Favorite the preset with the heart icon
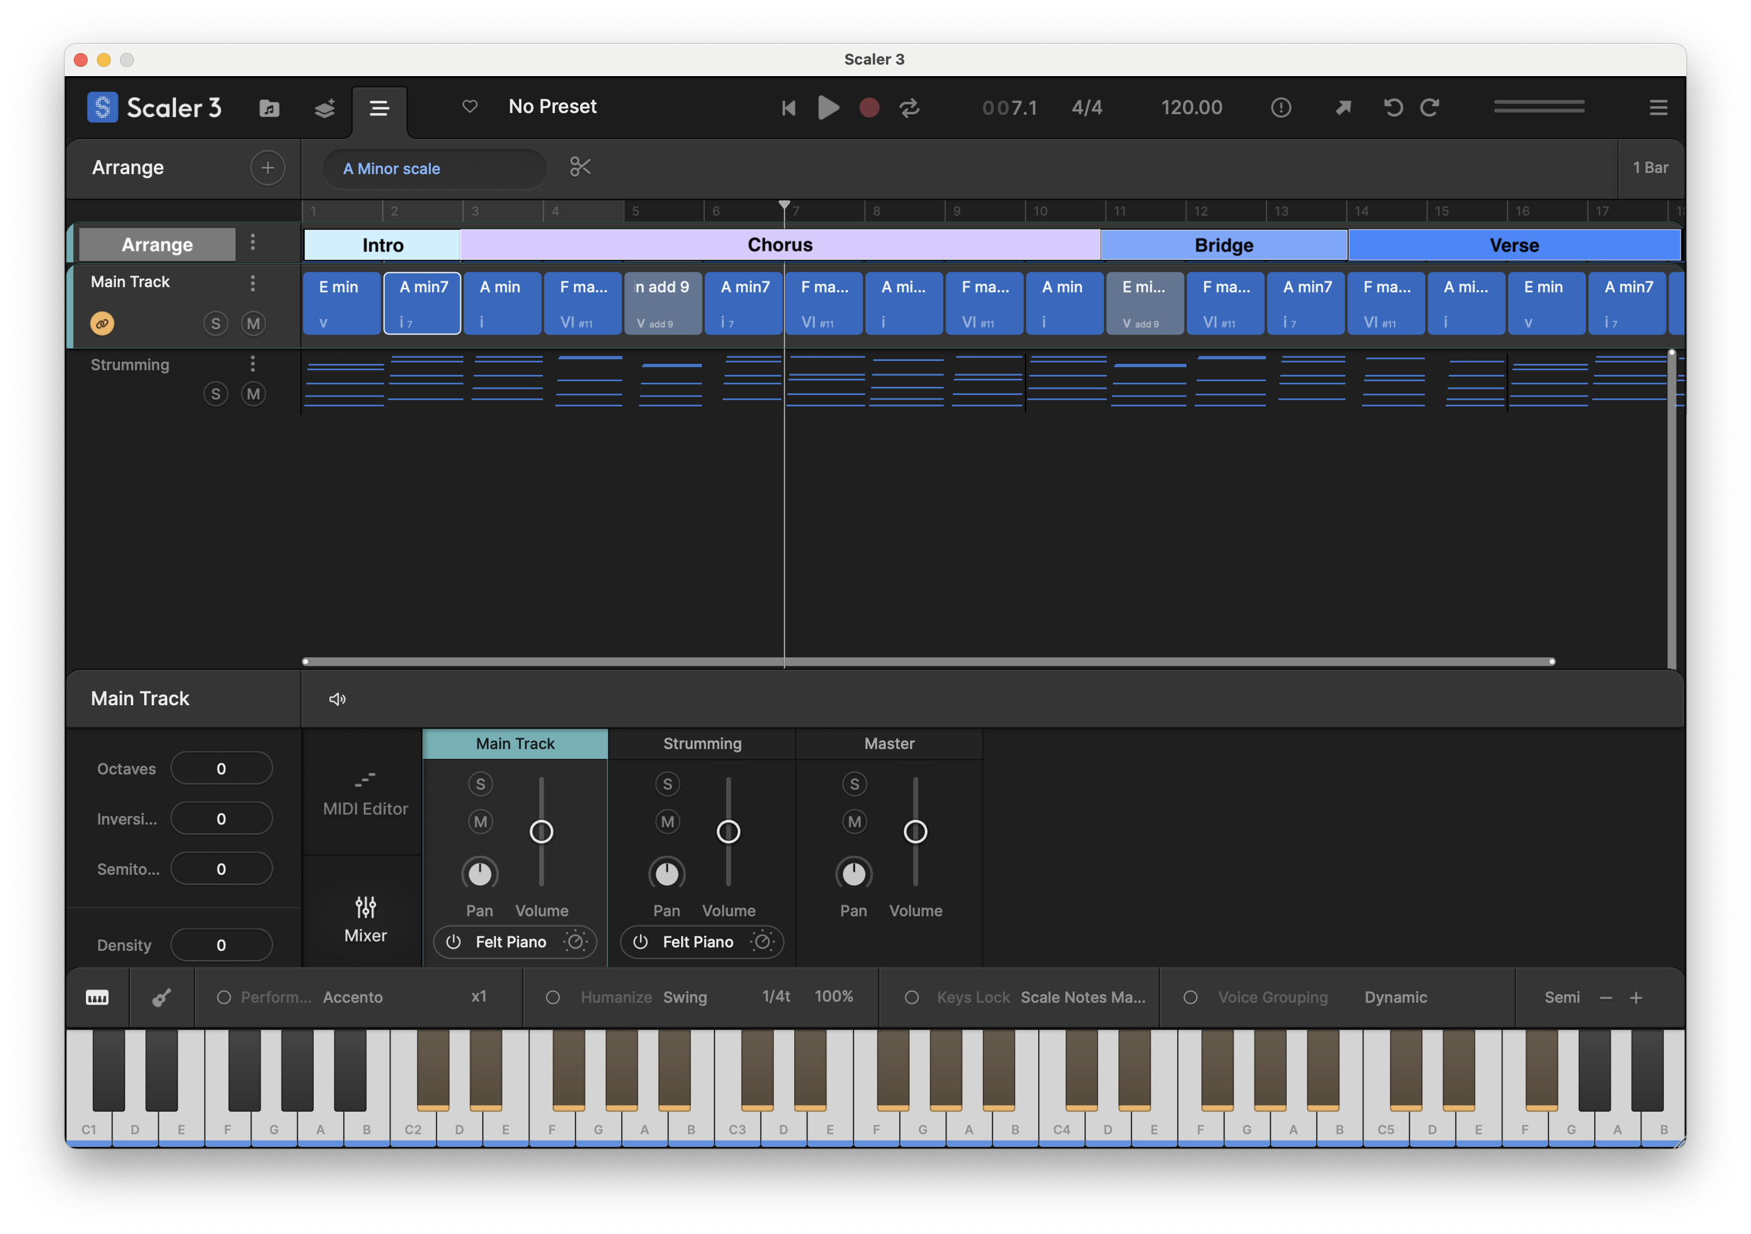Screen dimensions: 1751x1234 pyautogui.click(x=470, y=106)
